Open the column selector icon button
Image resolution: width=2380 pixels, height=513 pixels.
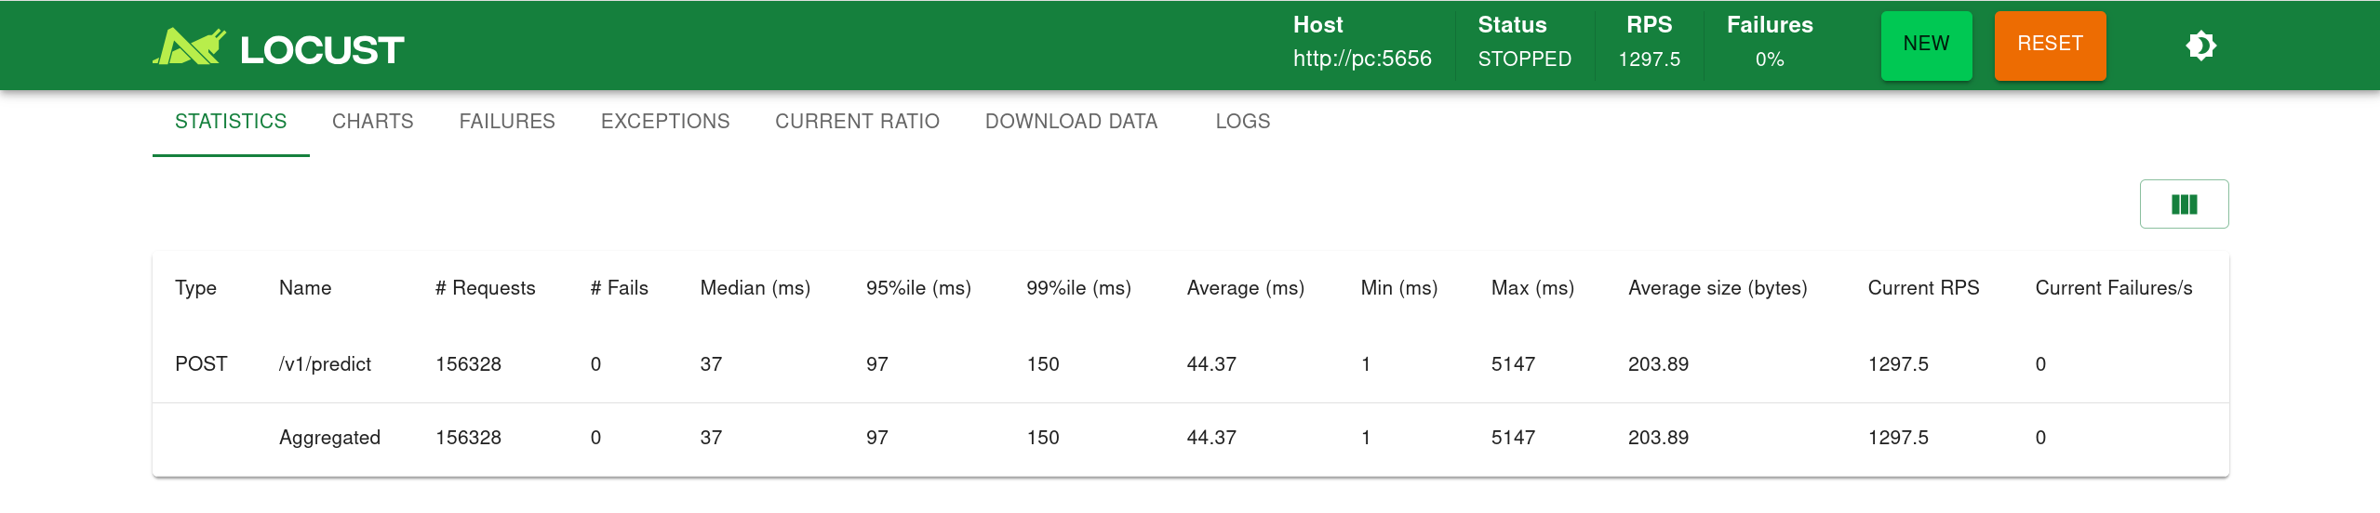tap(2184, 204)
